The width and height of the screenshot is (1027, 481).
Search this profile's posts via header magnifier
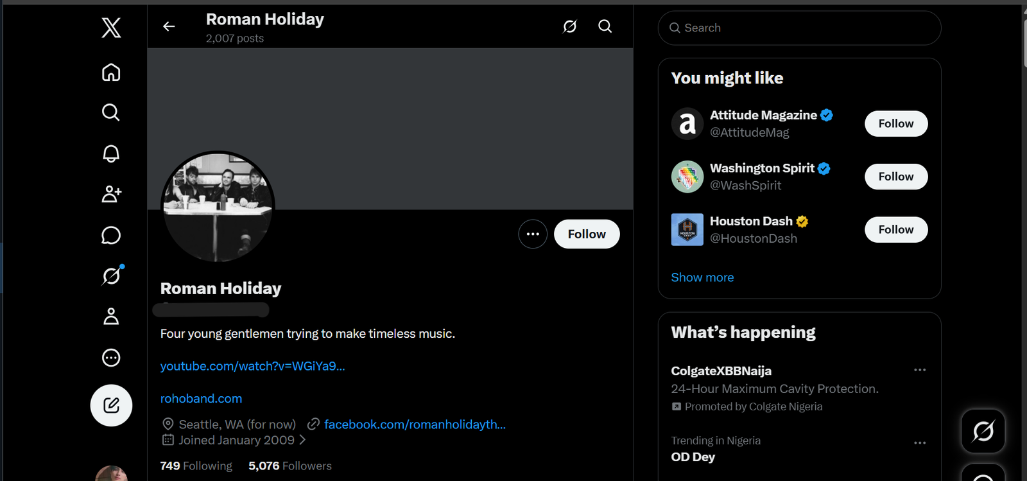605,26
